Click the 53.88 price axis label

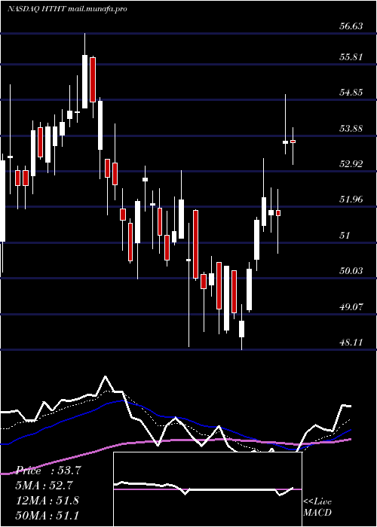pyautogui.click(x=351, y=129)
